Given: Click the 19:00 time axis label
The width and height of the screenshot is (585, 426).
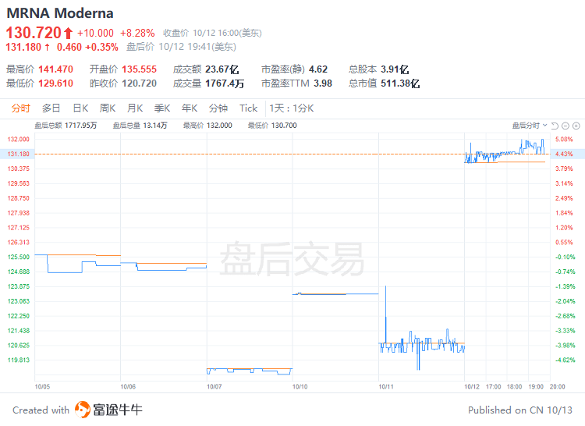Looking at the screenshot, I should click(x=536, y=386).
